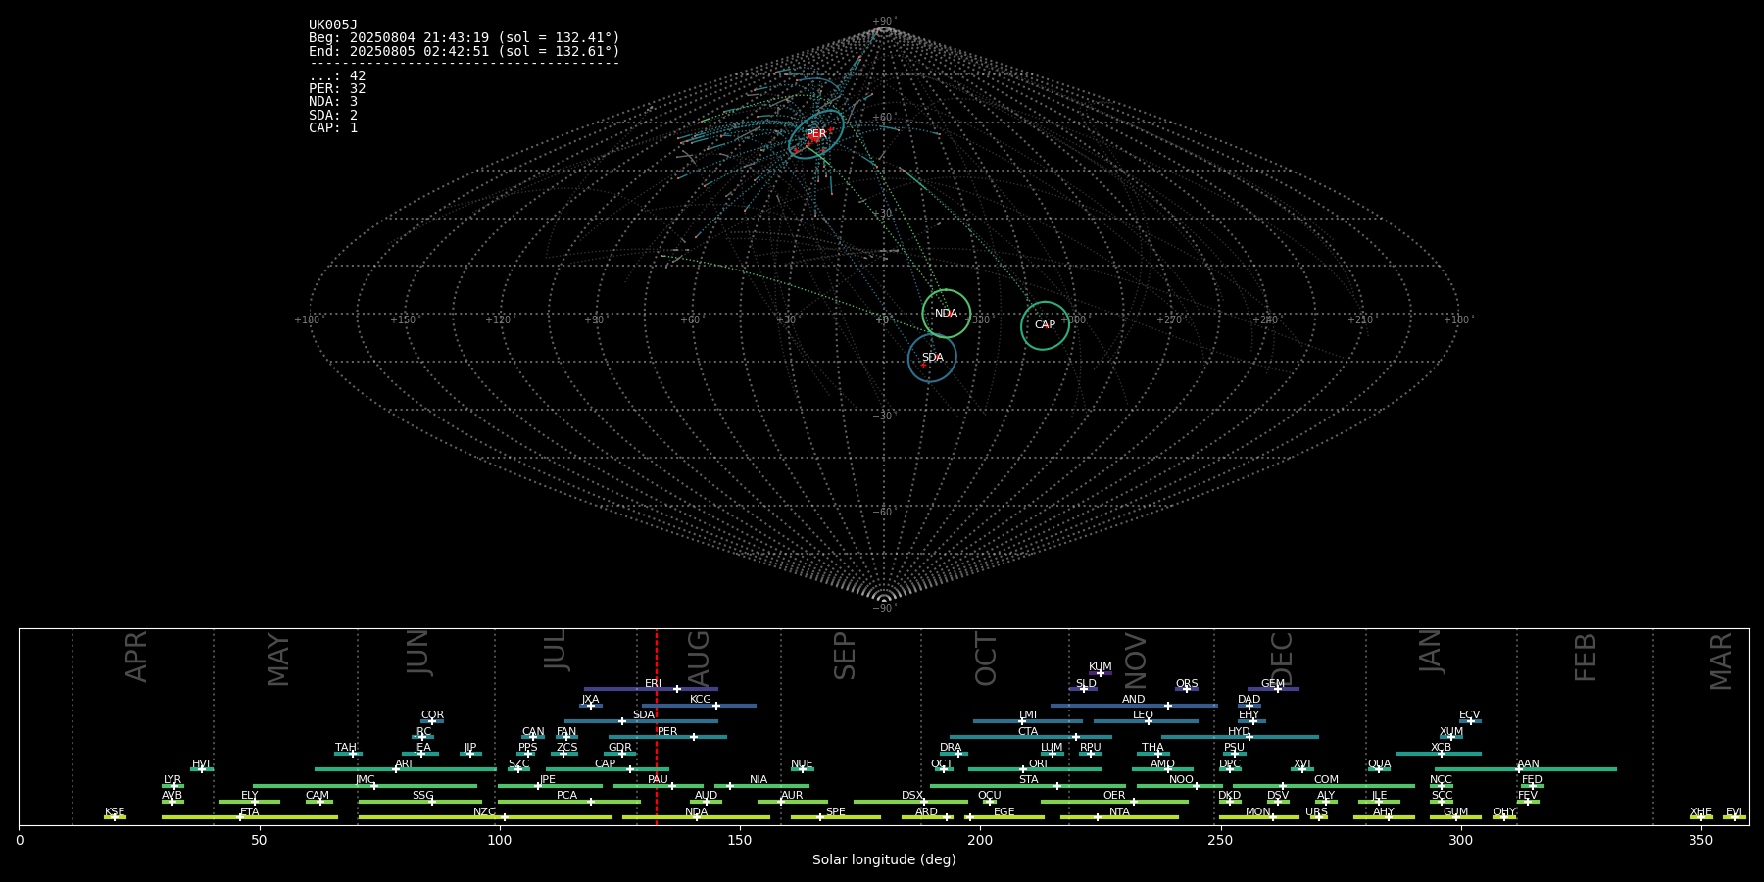Click the PER radiant ellipse on the sky map
This screenshot has width=1764, height=882.
pyautogui.click(x=815, y=134)
